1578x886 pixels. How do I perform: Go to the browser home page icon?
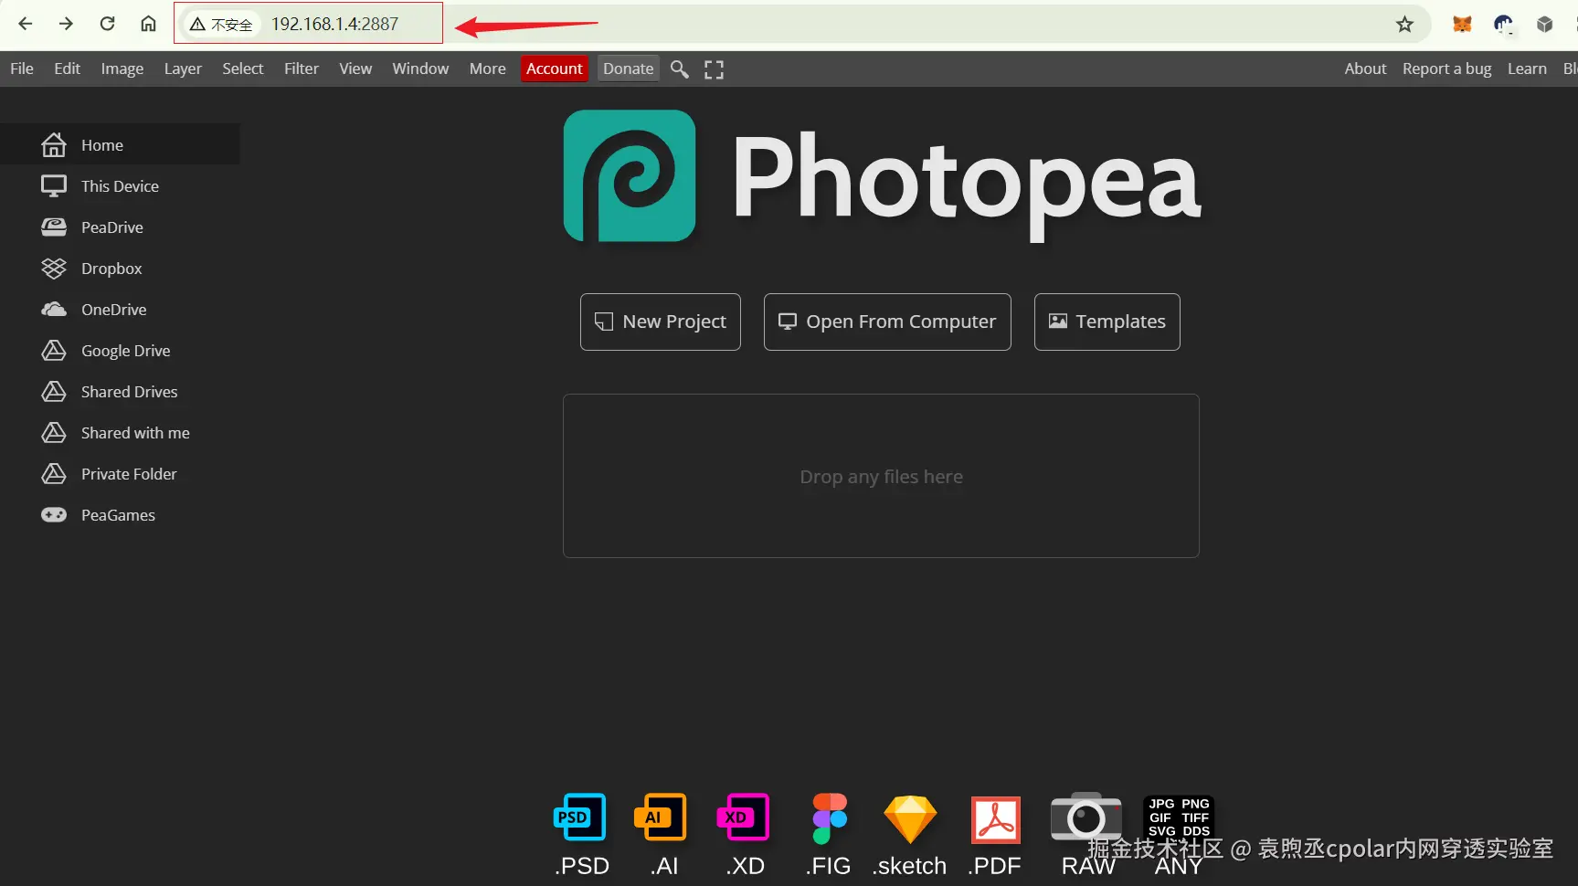tap(148, 24)
